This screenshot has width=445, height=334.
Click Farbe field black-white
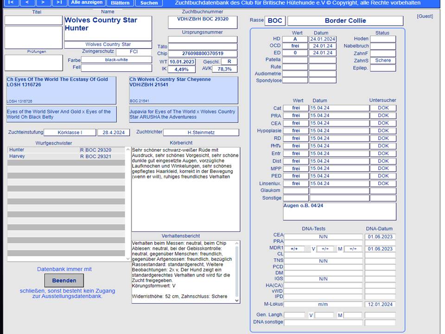click(x=116, y=60)
